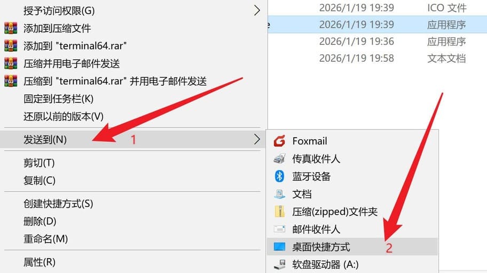Click the zipped folder icon for 压缩(zipped)文件夹
This screenshot has width=487, height=273.
[279, 212]
